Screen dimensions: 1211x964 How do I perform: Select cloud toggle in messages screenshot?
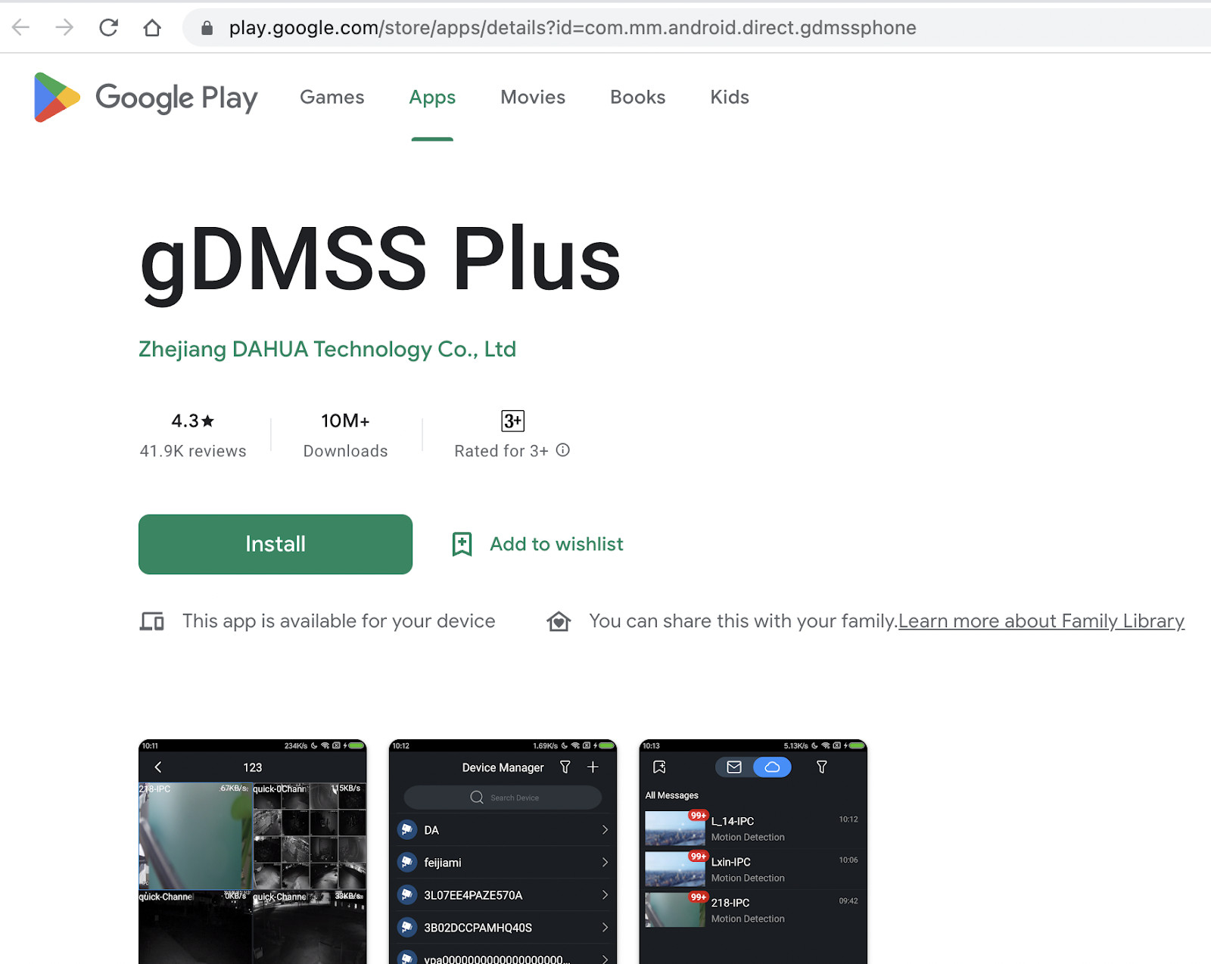(772, 767)
